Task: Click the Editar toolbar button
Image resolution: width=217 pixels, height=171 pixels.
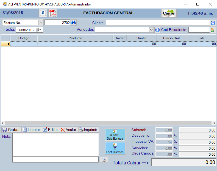Action: [x=51, y=130]
